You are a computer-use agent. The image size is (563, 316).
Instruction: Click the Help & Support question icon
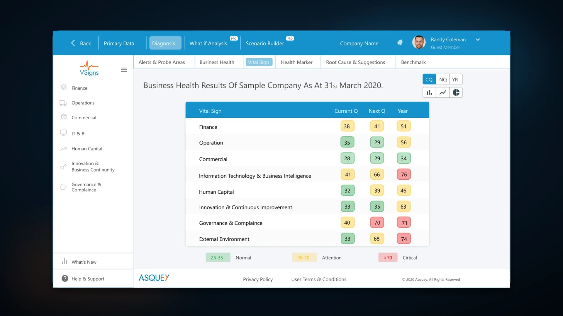65,279
